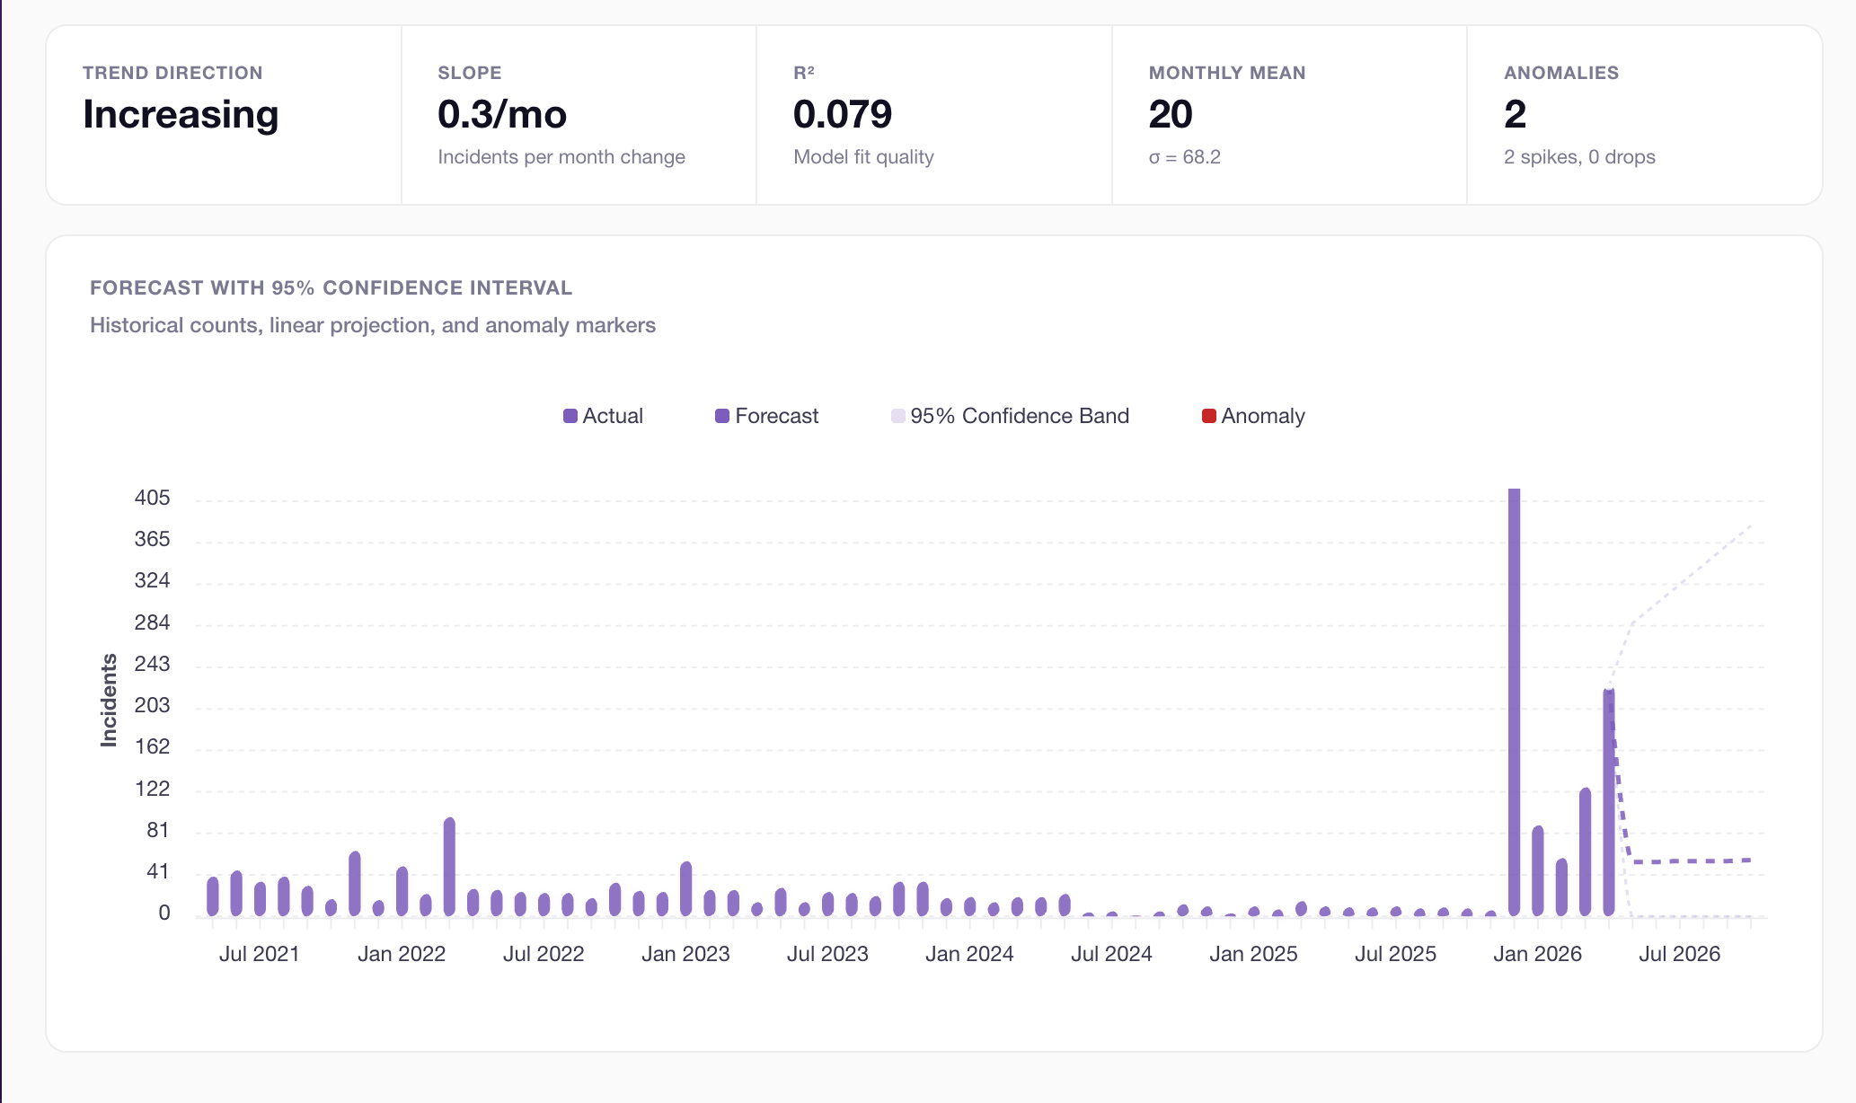Image resolution: width=1856 pixels, height=1103 pixels.
Task: Click the tall bar after Jan 2022
Action: click(449, 867)
